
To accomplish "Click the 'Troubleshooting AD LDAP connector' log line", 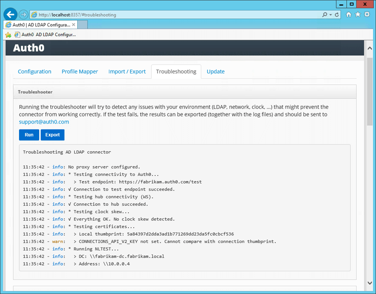I will (x=67, y=152).
